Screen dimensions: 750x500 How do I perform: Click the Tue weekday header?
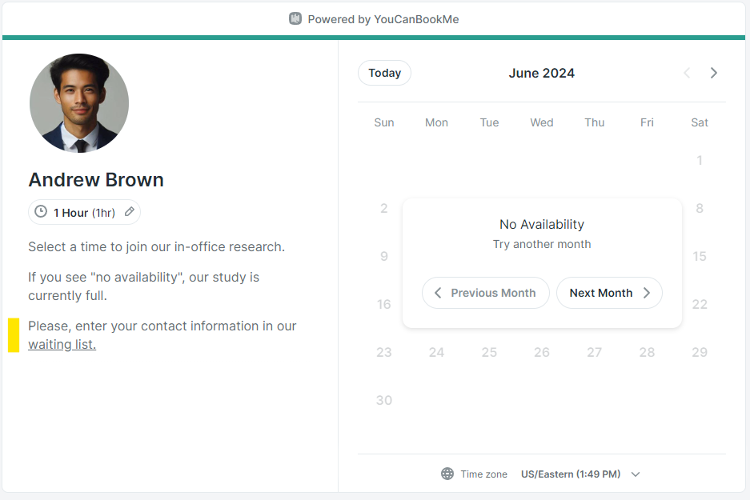tap(489, 122)
